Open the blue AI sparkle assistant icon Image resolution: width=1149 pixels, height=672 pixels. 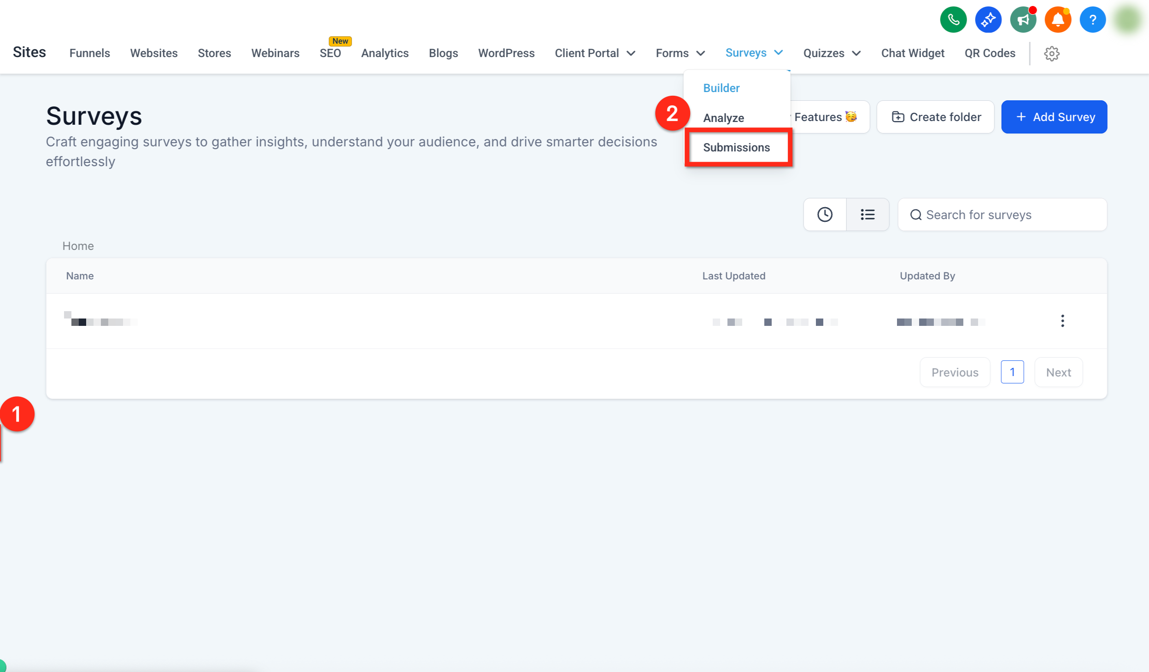pyautogui.click(x=988, y=20)
